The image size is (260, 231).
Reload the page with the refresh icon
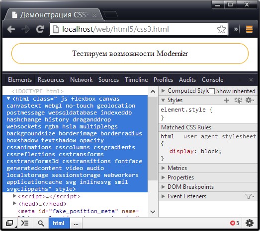click(40, 29)
